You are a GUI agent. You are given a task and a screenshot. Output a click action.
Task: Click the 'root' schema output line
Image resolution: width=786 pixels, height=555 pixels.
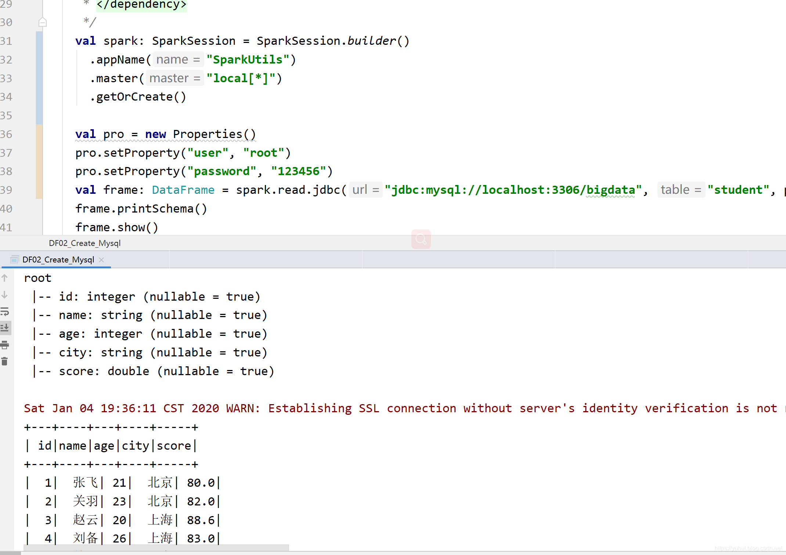tap(38, 278)
